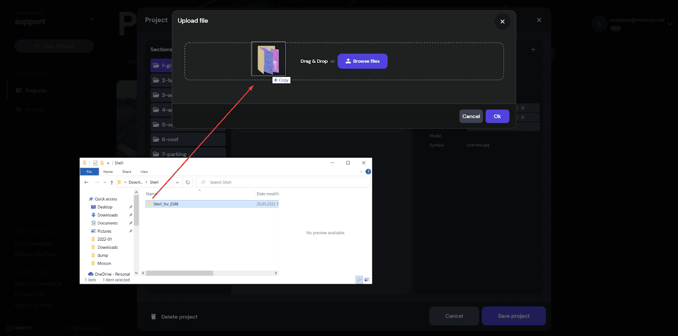The width and height of the screenshot is (678, 336).
Task: Open the Share ribbon tab
Action: (x=127, y=172)
